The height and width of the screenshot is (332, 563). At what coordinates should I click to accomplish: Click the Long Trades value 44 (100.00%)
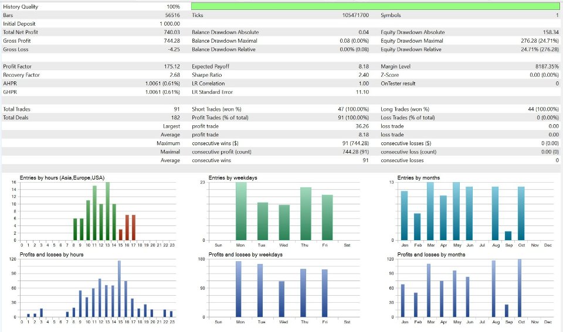click(543, 109)
